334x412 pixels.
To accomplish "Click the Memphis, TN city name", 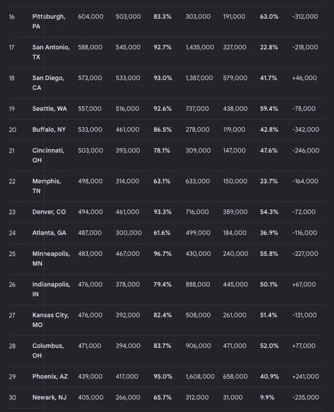I will (x=47, y=186).
